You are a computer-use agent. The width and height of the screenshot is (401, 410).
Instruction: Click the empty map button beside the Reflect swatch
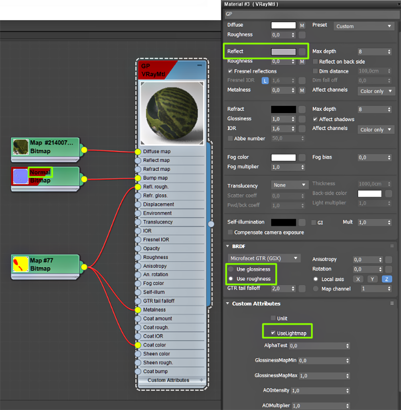[x=302, y=51]
